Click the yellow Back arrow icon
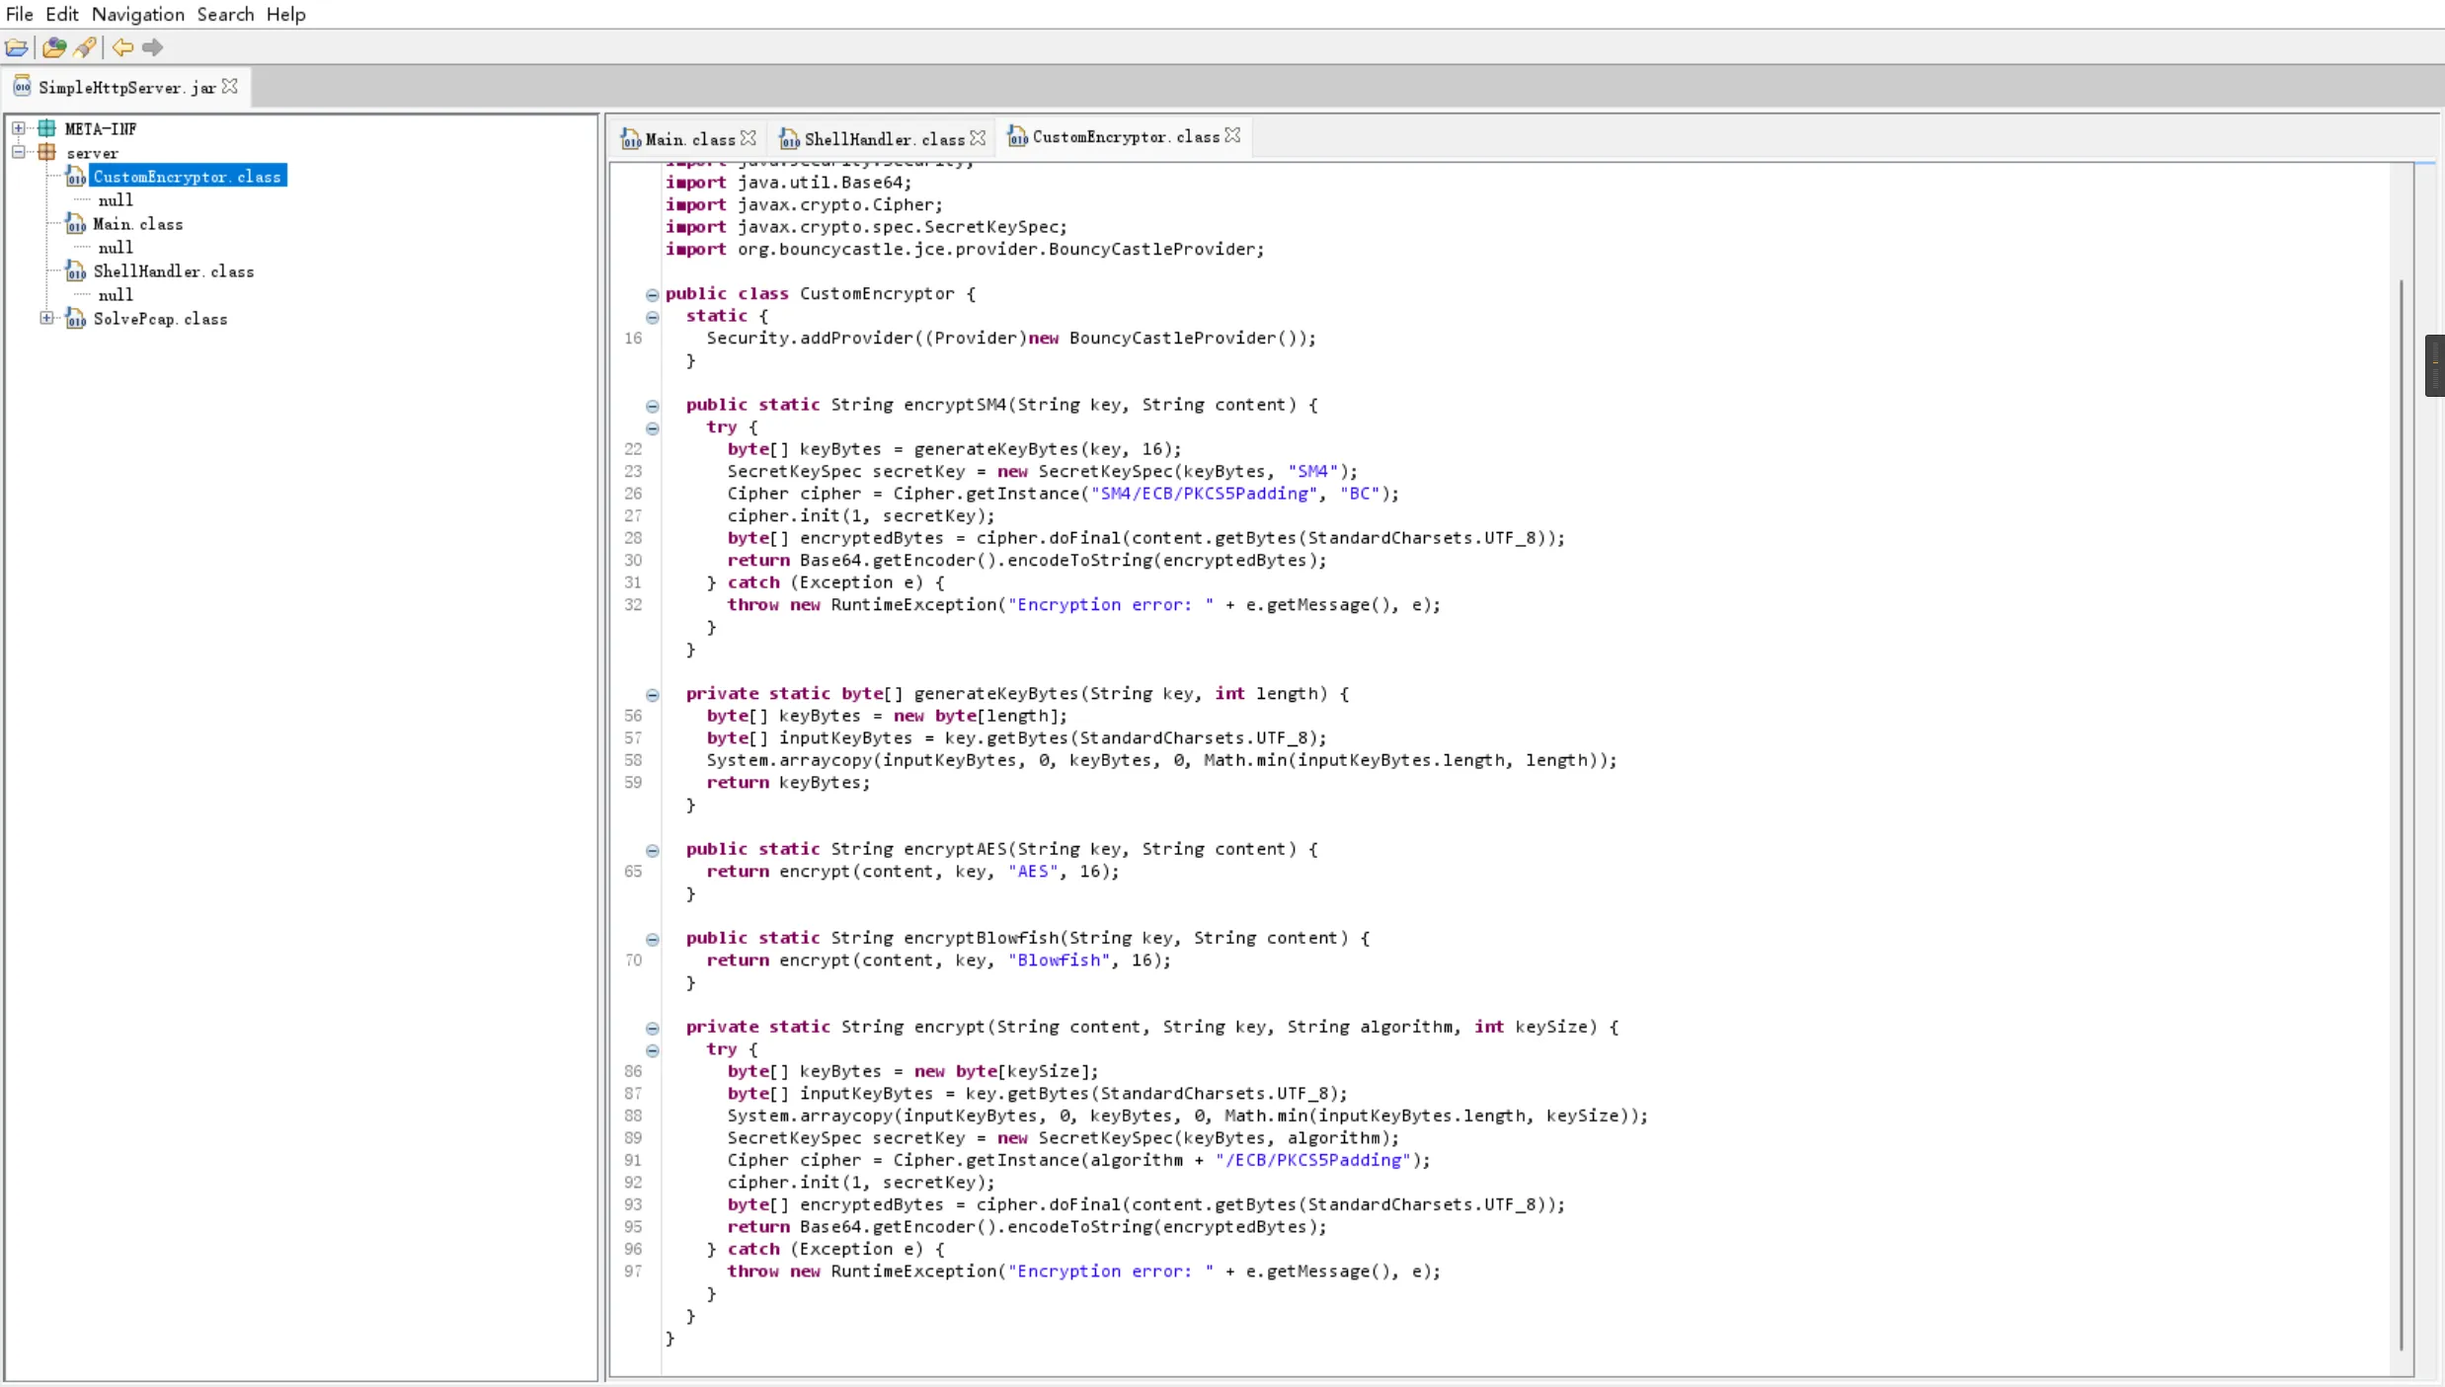2445x1387 pixels. [x=122, y=47]
